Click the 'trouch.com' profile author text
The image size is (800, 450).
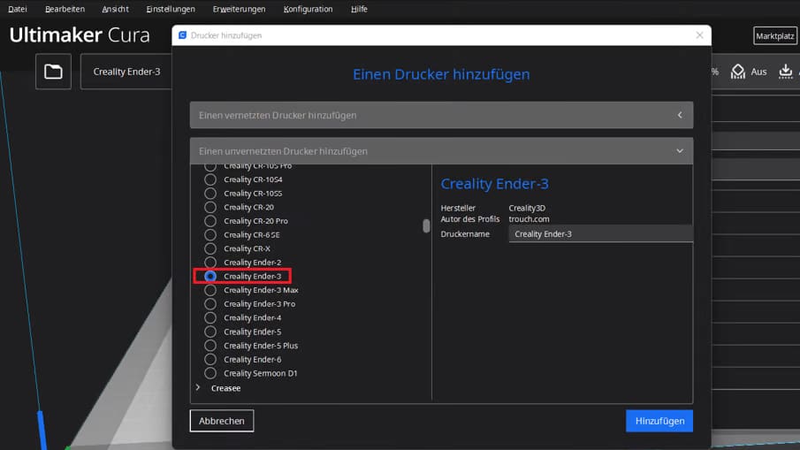(x=530, y=219)
